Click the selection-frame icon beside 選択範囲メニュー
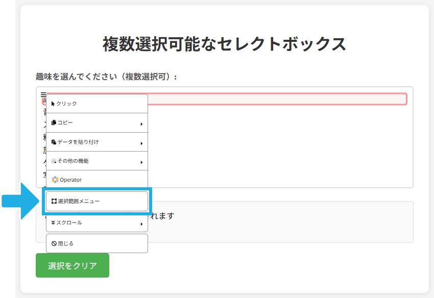This screenshot has height=298, width=434. pyautogui.click(x=53, y=201)
